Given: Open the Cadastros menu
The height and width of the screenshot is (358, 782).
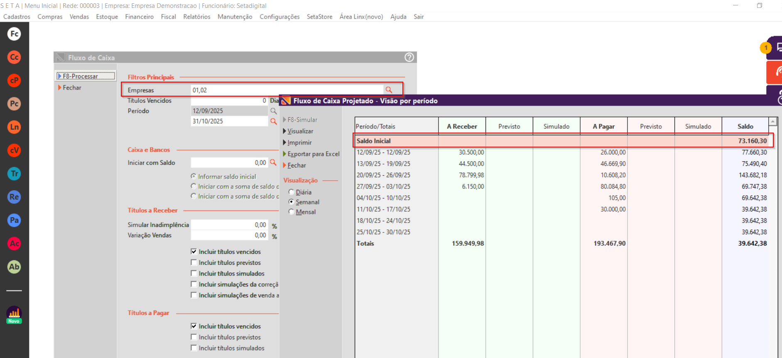Looking at the screenshot, I should [x=17, y=17].
